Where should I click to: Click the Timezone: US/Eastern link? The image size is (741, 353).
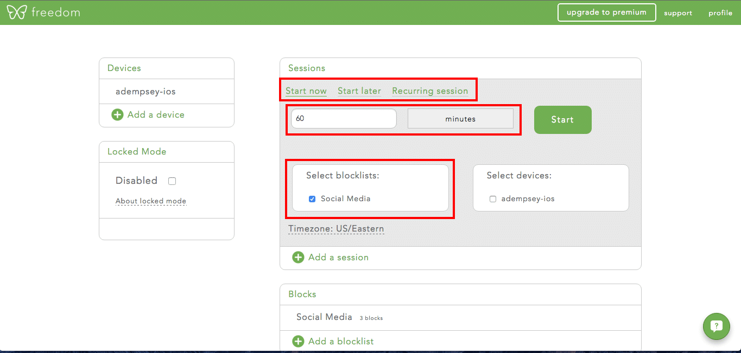[x=336, y=229]
